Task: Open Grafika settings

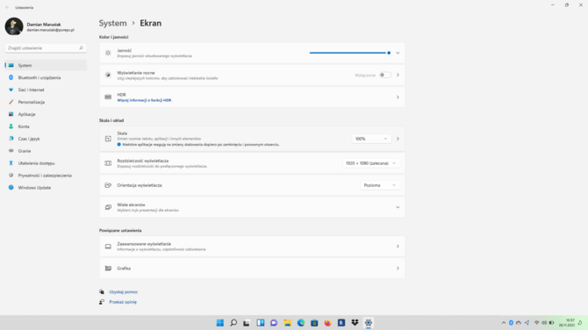Action: click(252, 269)
